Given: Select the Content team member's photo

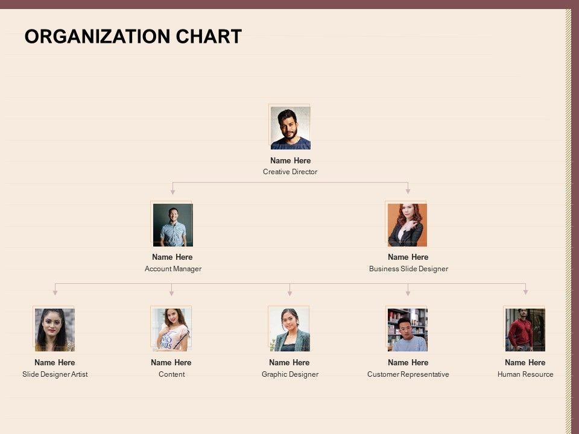Looking at the screenshot, I should pos(172,330).
